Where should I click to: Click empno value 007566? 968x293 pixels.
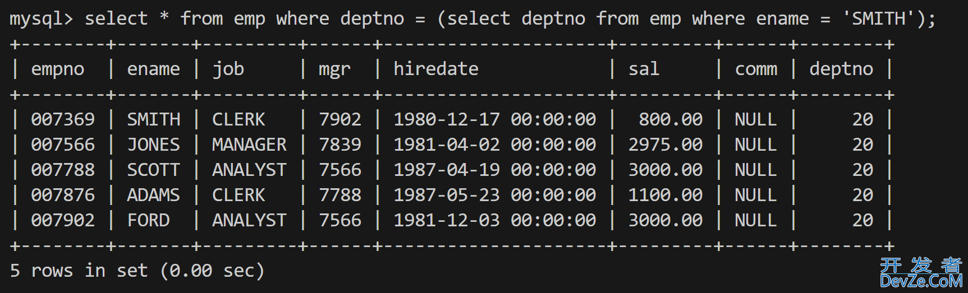click(63, 145)
